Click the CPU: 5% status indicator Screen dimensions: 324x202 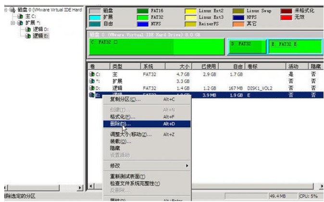point(308,196)
